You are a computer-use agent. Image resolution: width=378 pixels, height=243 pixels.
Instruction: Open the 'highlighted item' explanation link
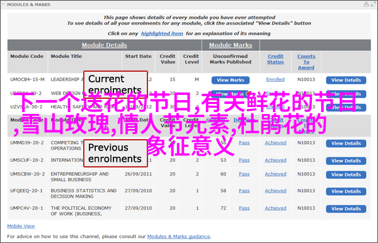[x=162, y=33]
